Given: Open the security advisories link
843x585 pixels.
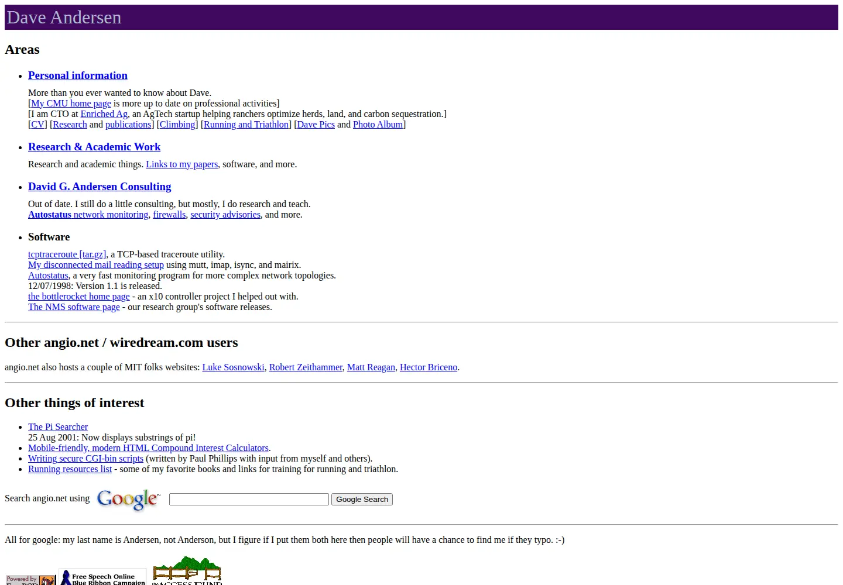Looking at the screenshot, I should [225, 215].
